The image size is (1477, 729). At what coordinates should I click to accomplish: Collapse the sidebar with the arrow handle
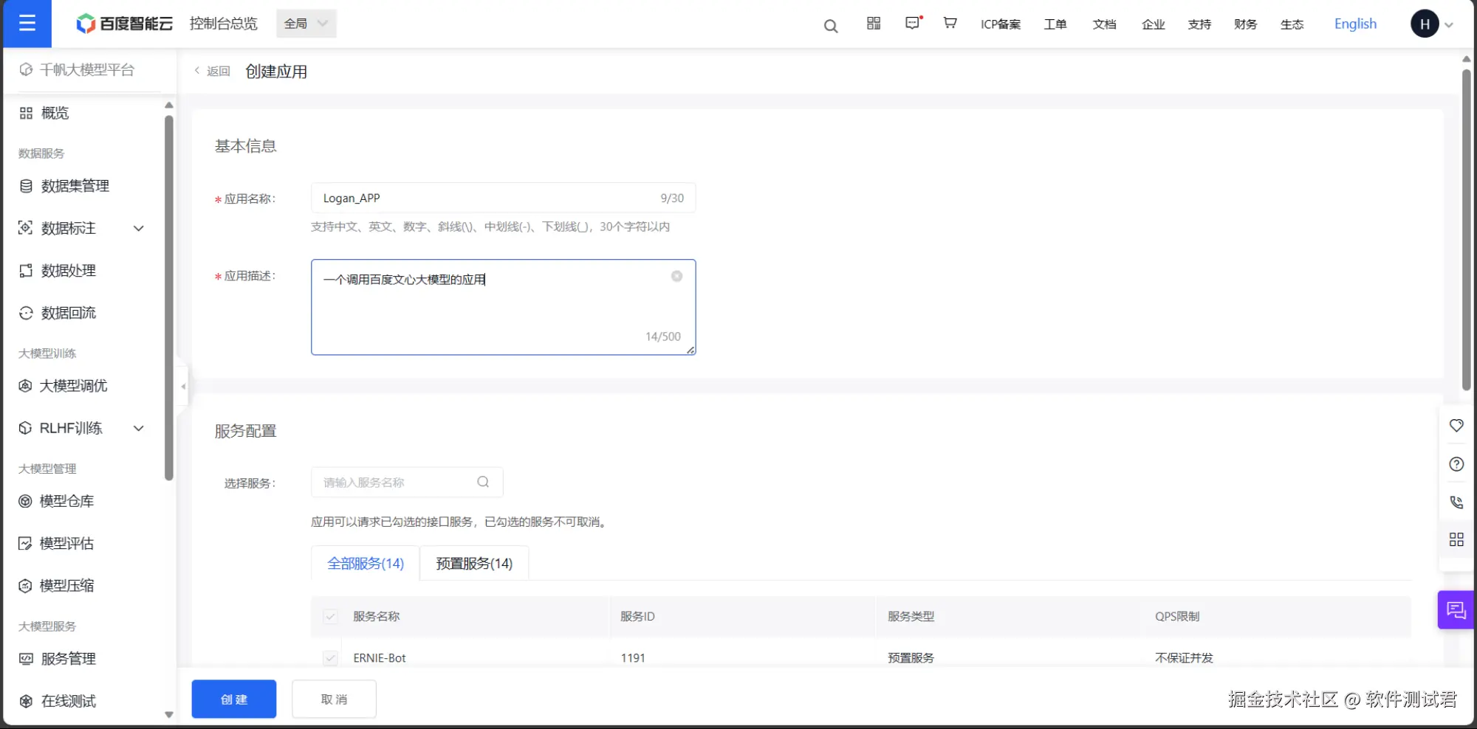[x=183, y=386]
